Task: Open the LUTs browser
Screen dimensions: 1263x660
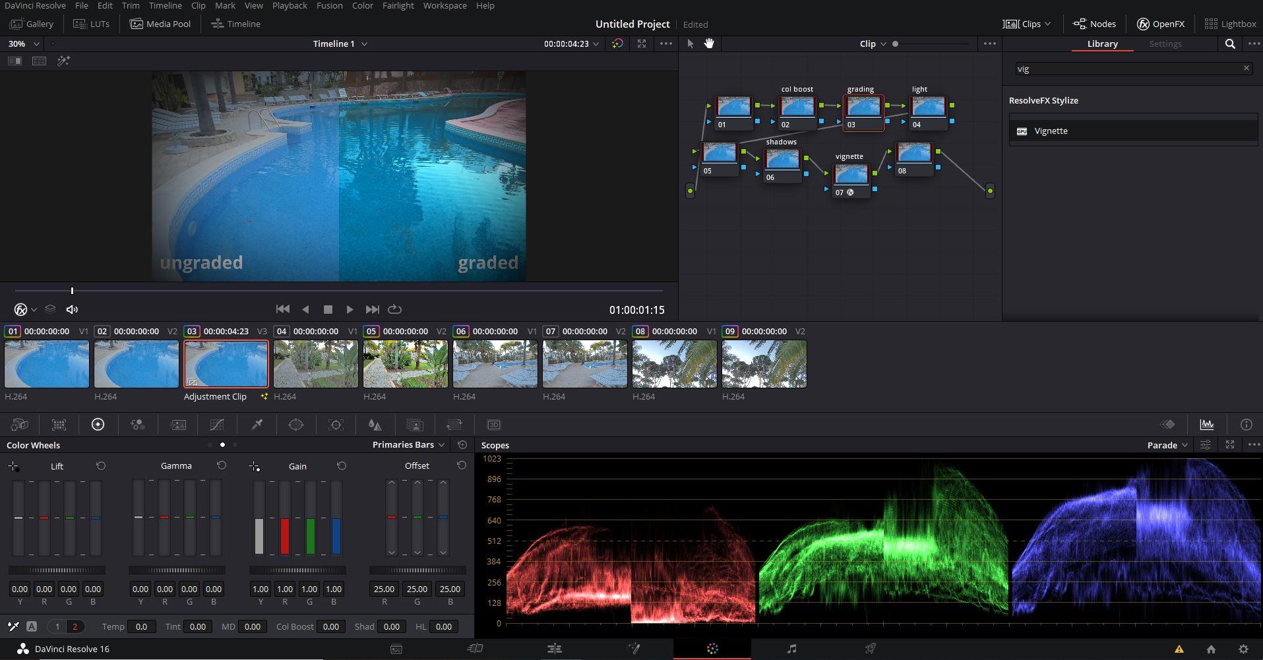Action: pos(91,24)
